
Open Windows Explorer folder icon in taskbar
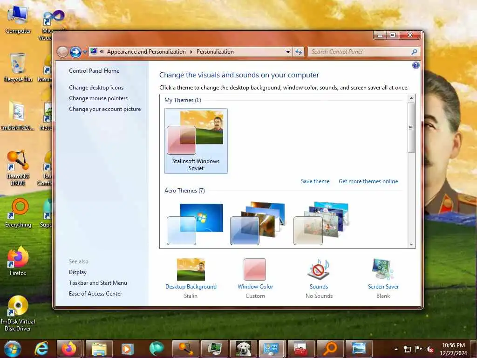pos(99,349)
